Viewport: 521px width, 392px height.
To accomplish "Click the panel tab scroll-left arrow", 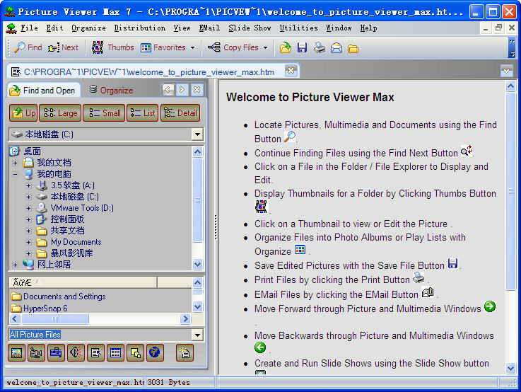I will (x=168, y=90).
